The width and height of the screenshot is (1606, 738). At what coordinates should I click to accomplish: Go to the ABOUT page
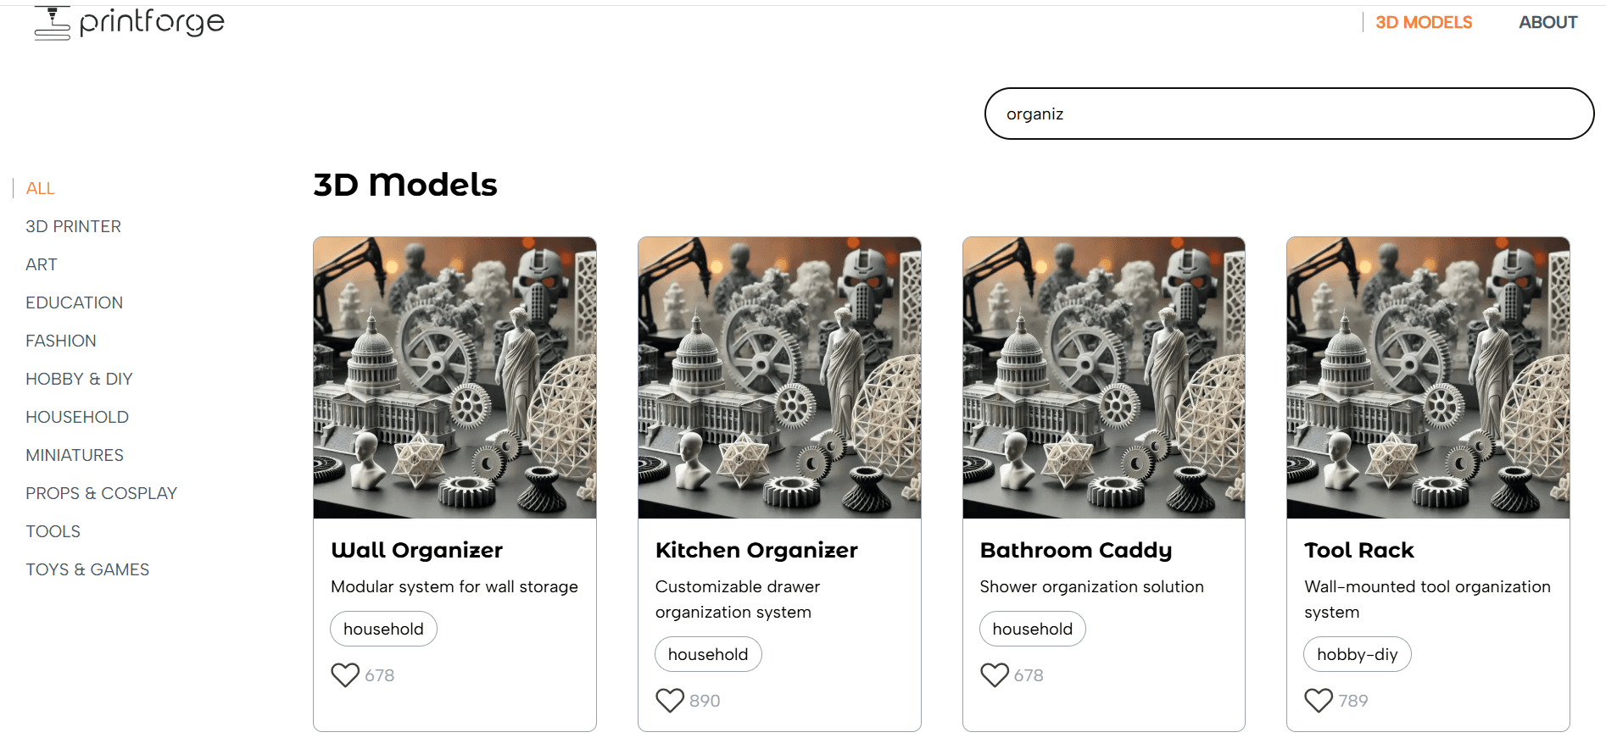coord(1547,23)
